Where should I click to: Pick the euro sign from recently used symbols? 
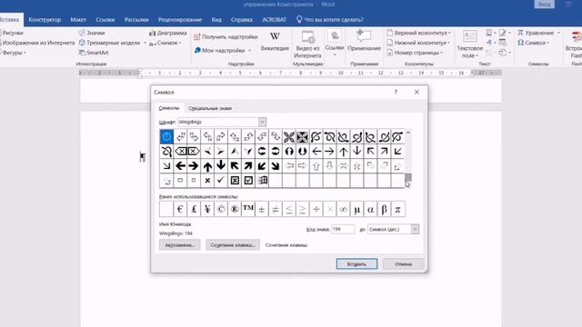(180, 209)
